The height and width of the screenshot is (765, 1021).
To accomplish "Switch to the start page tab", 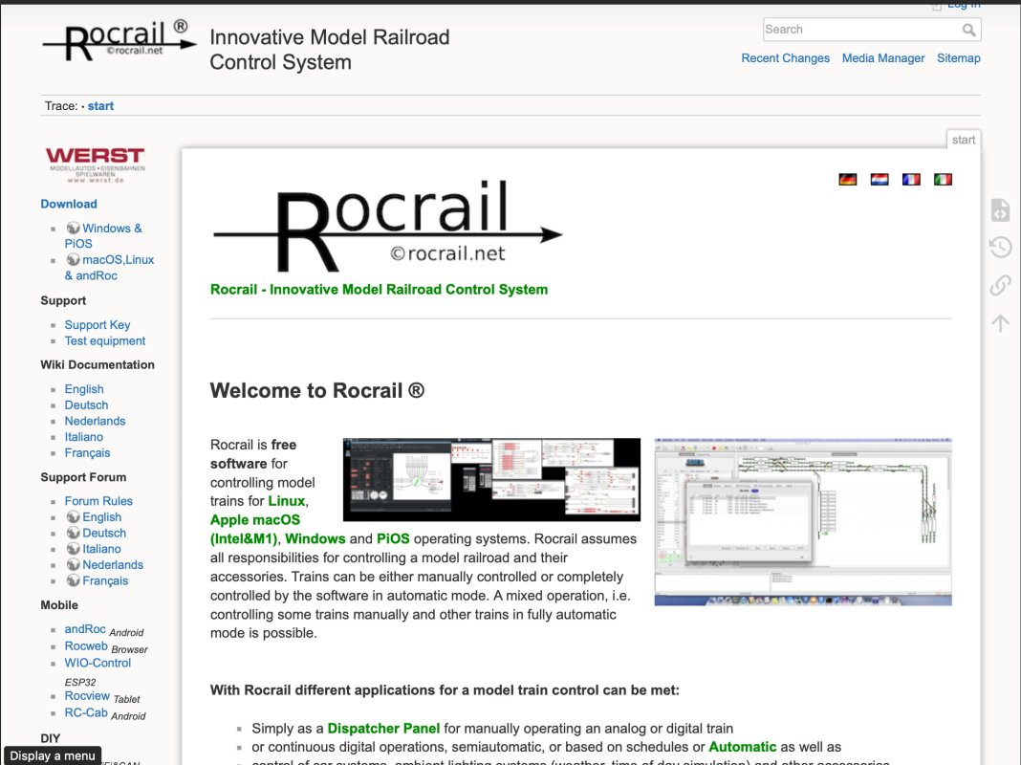I will click(964, 139).
